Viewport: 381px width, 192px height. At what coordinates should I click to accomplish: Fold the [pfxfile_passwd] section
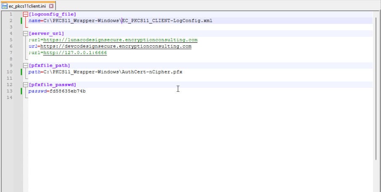click(x=26, y=85)
